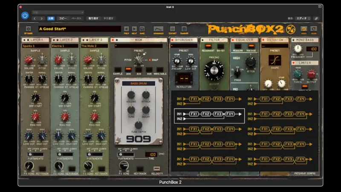341x192 pixels.
Task: Click the Limiter green THRES knob
Action: [298, 74]
